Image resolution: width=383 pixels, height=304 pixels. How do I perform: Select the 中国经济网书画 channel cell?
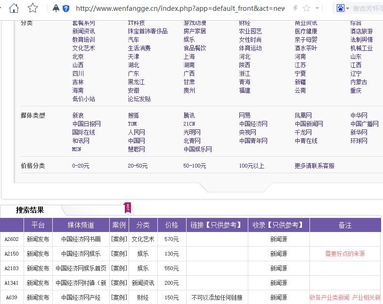[81, 239]
